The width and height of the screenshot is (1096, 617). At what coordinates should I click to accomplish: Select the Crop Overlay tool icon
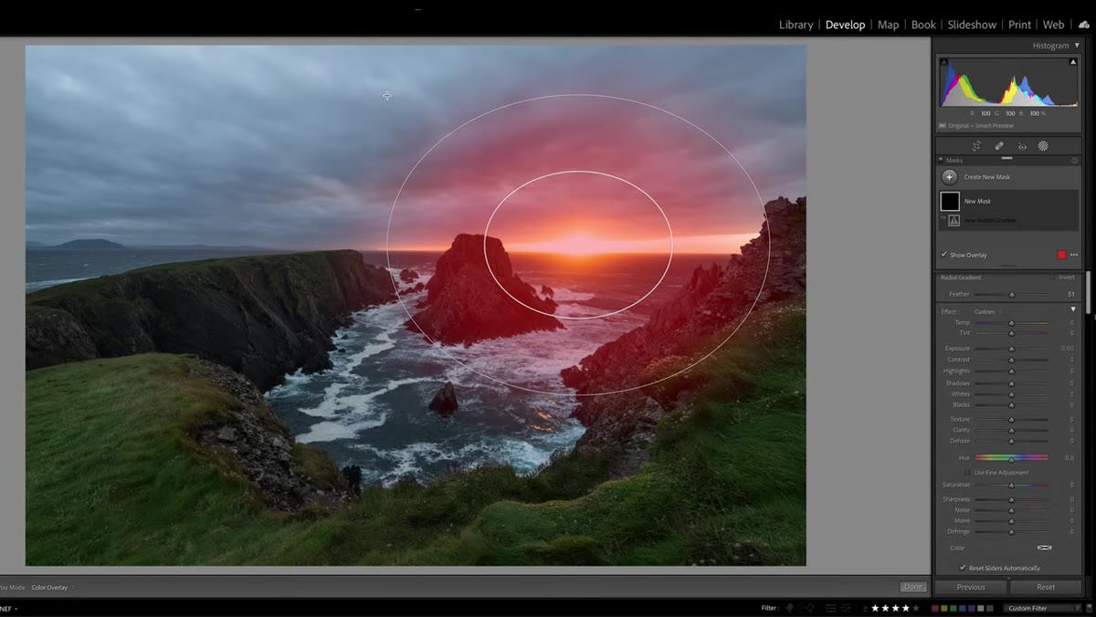pos(976,146)
